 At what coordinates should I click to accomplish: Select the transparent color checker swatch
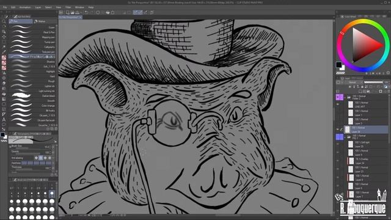tap(340, 73)
